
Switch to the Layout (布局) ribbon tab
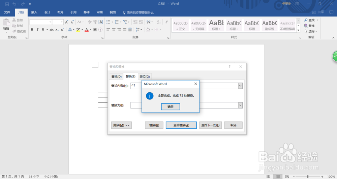[x=60, y=12]
